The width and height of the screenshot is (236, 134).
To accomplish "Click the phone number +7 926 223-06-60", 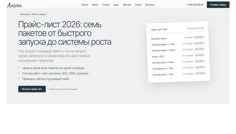I will click(195, 5).
